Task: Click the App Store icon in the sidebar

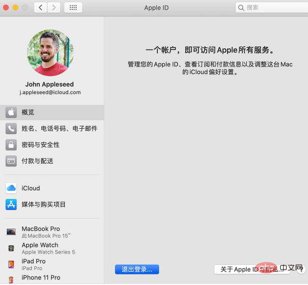Action: pos(11,205)
